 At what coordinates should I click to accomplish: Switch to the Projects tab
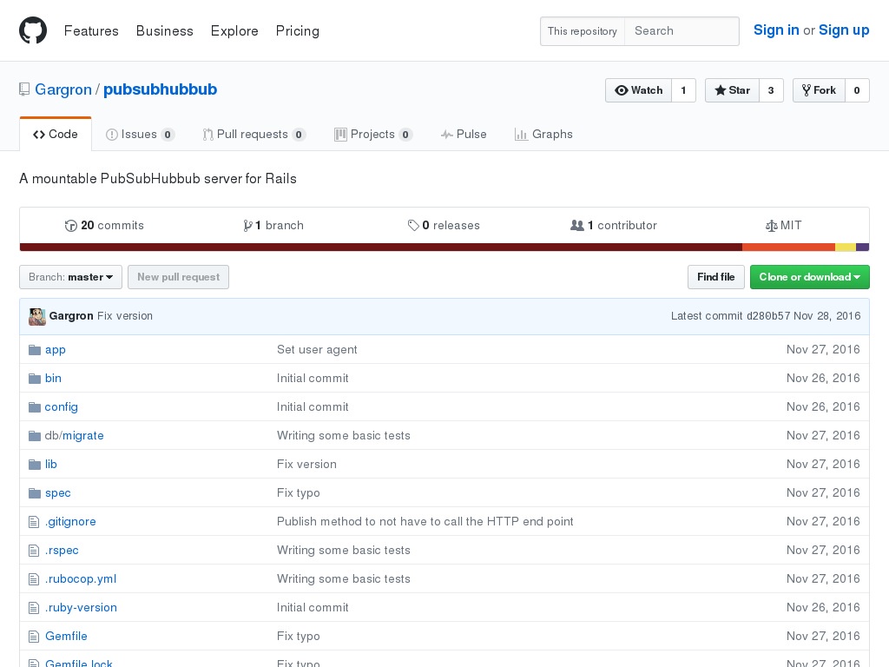373,135
